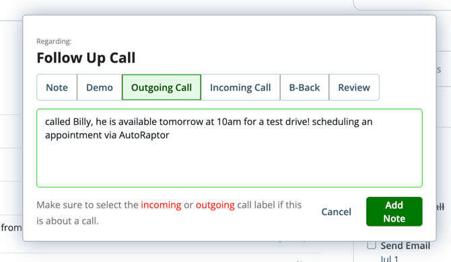The height and width of the screenshot is (262, 451).
Task: Select the Note label option
Action: (x=57, y=87)
